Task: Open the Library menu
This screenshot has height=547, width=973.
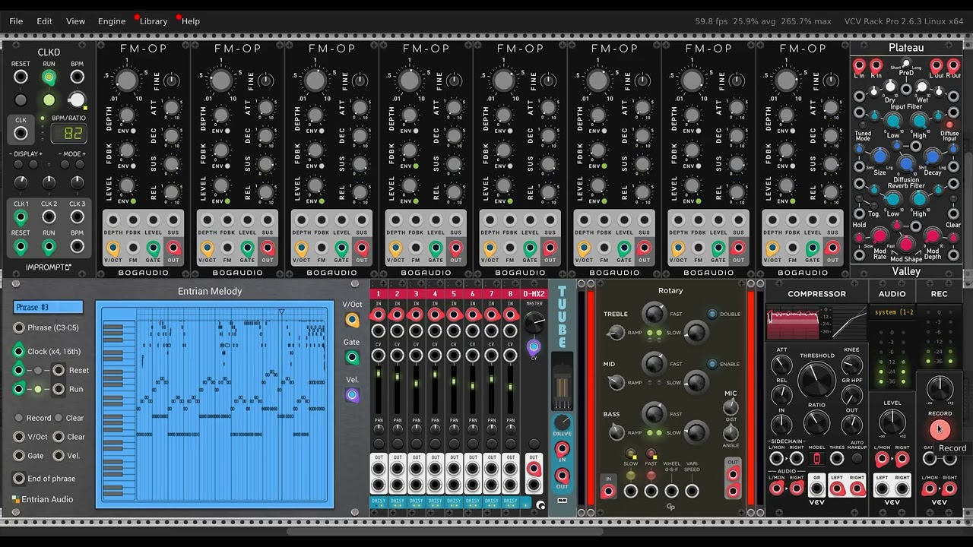Action: (154, 21)
